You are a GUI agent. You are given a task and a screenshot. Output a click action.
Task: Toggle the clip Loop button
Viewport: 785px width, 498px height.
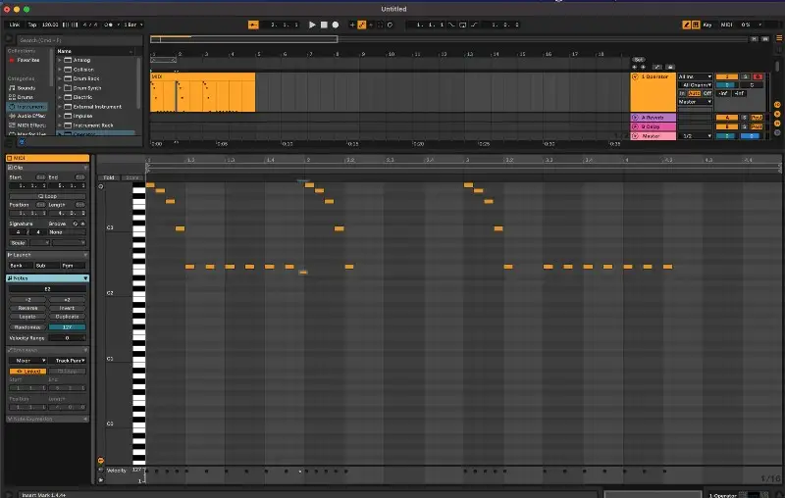pos(47,196)
